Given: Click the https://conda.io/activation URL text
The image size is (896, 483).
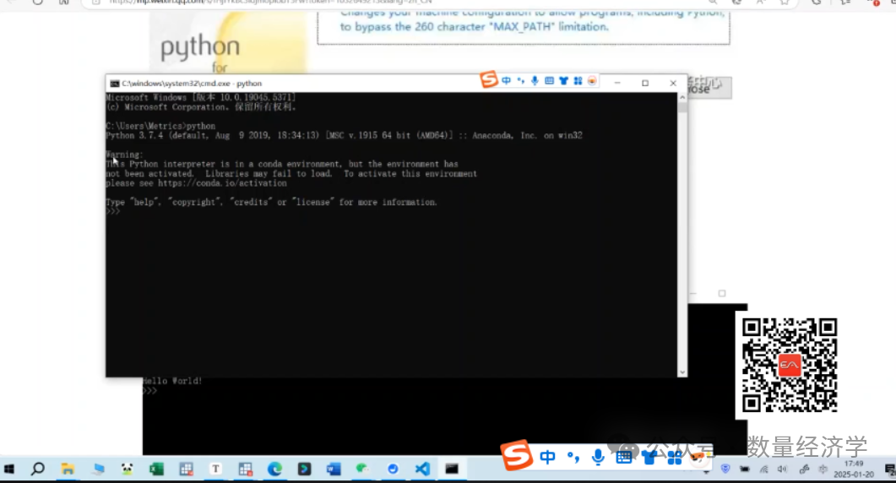Looking at the screenshot, I should [x=222, y=183].
